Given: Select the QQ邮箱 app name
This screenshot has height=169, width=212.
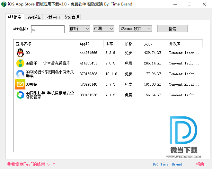Looking at the screenshot, I should (31, 84).
